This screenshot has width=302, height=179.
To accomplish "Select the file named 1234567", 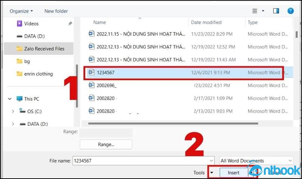I will coord(190,73).
